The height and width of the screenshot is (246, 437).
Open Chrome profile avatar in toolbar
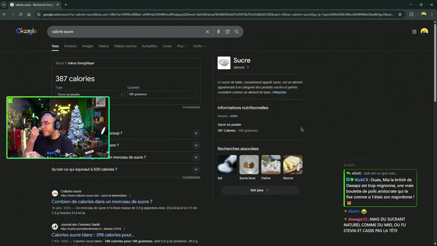tap(424, 14)
